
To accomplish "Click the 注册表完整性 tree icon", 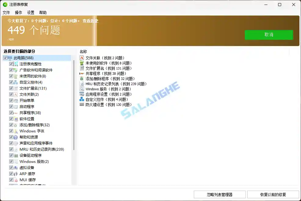I will (x=16, y=64).
